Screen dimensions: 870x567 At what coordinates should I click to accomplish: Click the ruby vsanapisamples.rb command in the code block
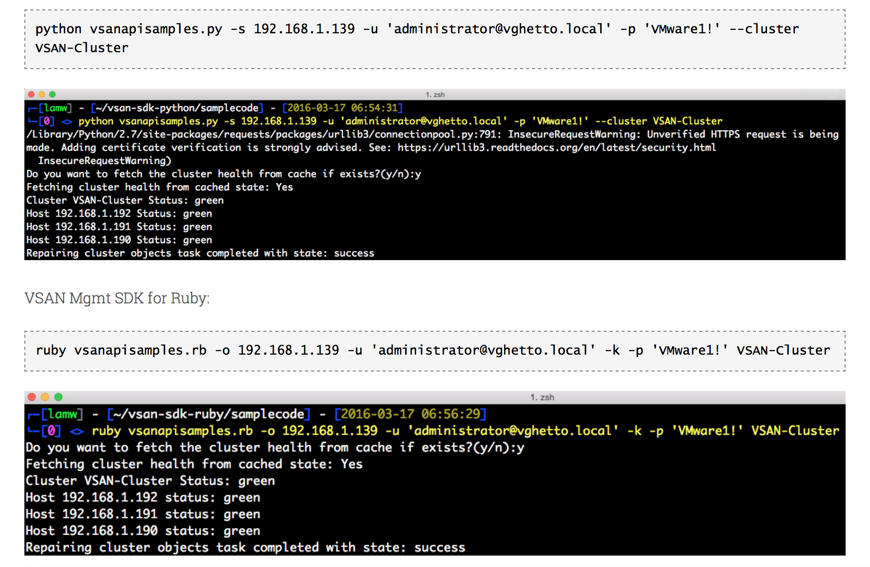(433, 350)
